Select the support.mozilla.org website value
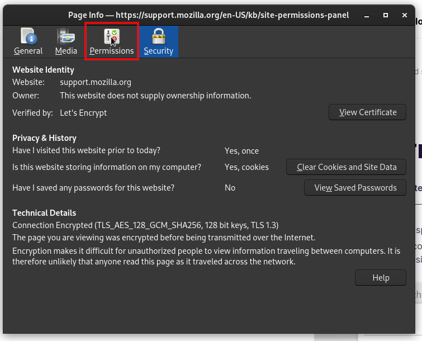This screenshot has width=422, height=341. point(96,82)
